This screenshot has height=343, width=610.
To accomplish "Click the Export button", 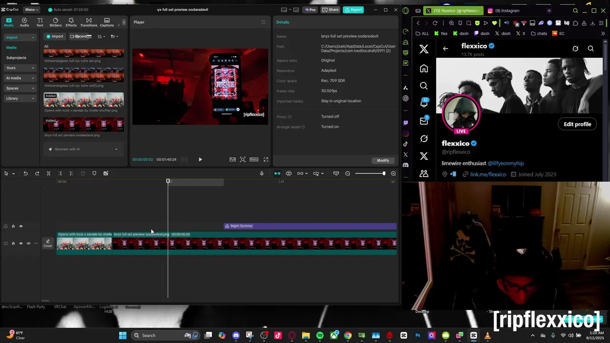I will point(354,10).
